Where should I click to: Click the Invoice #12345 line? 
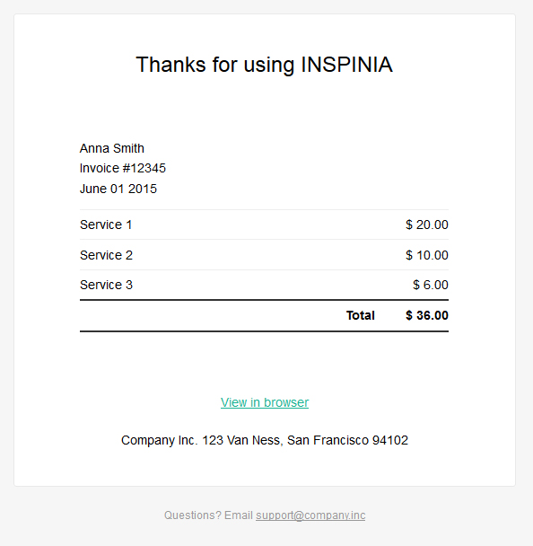tap(123, 168)
